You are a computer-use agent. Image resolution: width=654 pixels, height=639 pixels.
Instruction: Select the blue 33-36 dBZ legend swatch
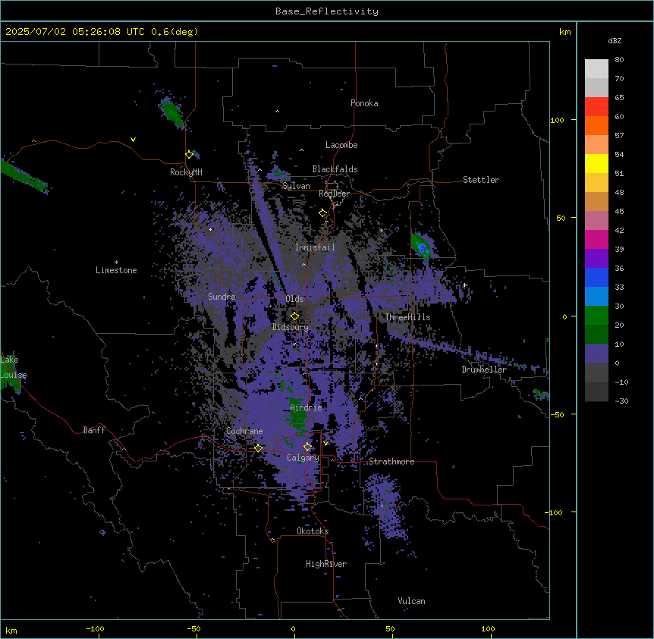point(596,277)
